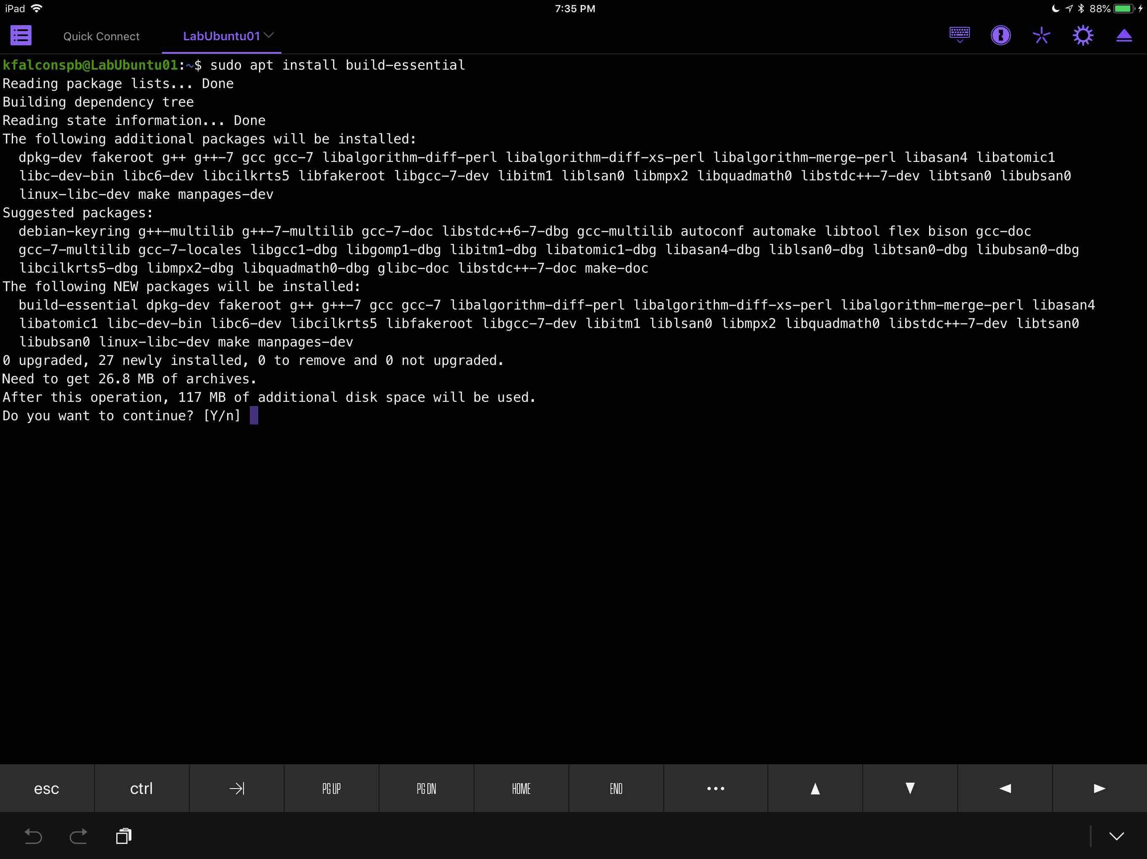The height and width of the screenshot is (859, 1147).
Task: Click the Bluetooth icon in status bar
Action: pos(1081,8)
